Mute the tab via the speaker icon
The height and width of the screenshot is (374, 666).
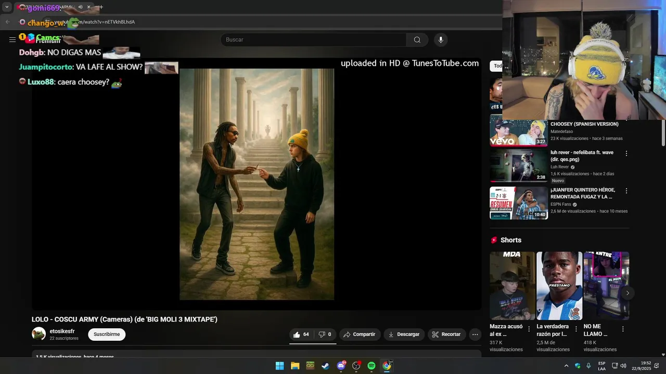pyautogui.click(x=80, y=7)
